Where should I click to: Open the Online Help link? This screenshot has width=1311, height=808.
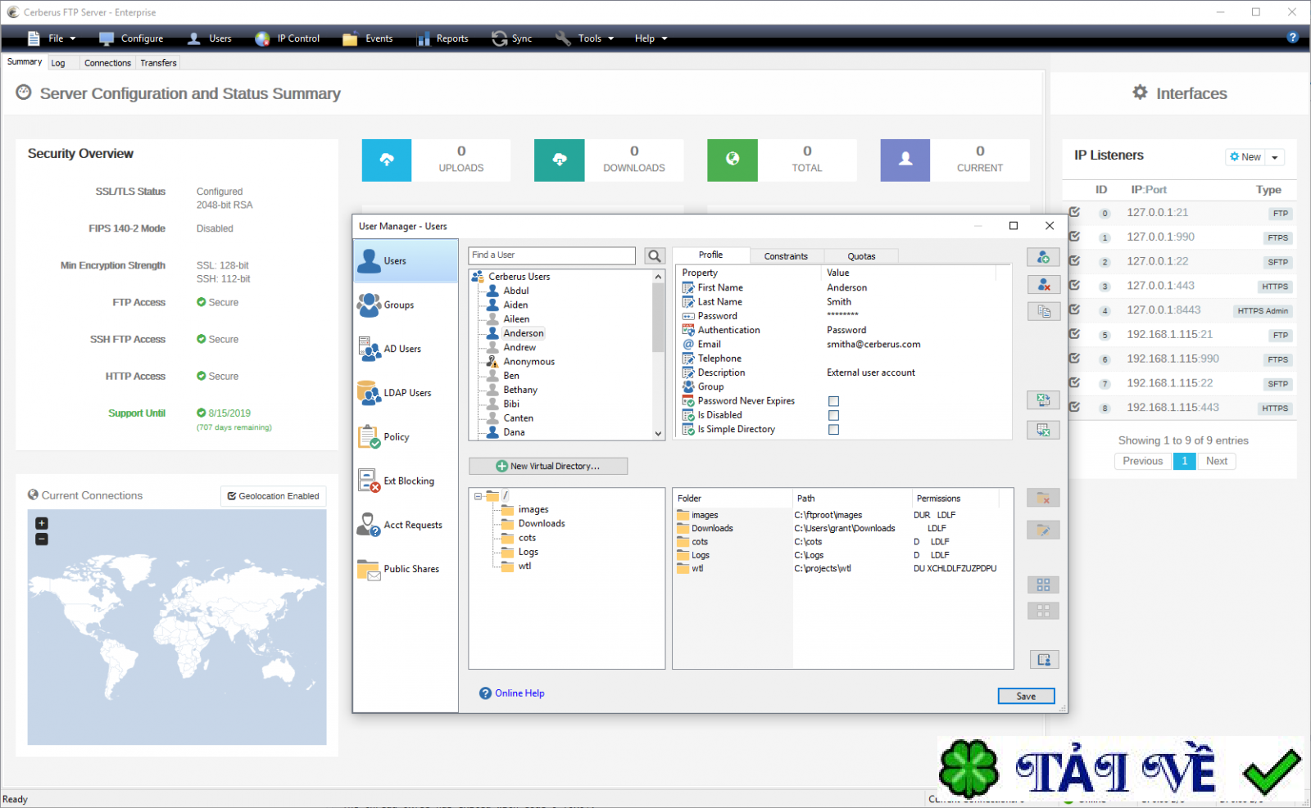[519, 693]
